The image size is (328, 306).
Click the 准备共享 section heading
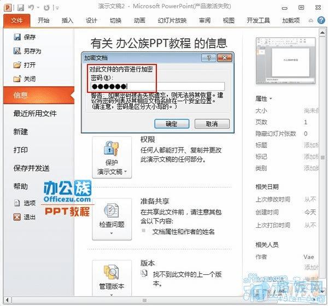pyautogui.click(x=155, y=201)
